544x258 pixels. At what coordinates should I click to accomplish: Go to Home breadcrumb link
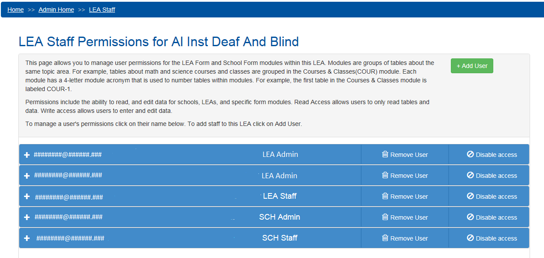[16, 10]
